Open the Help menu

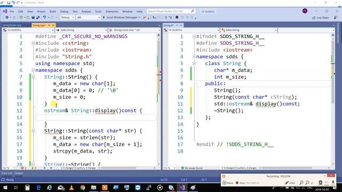139,11
